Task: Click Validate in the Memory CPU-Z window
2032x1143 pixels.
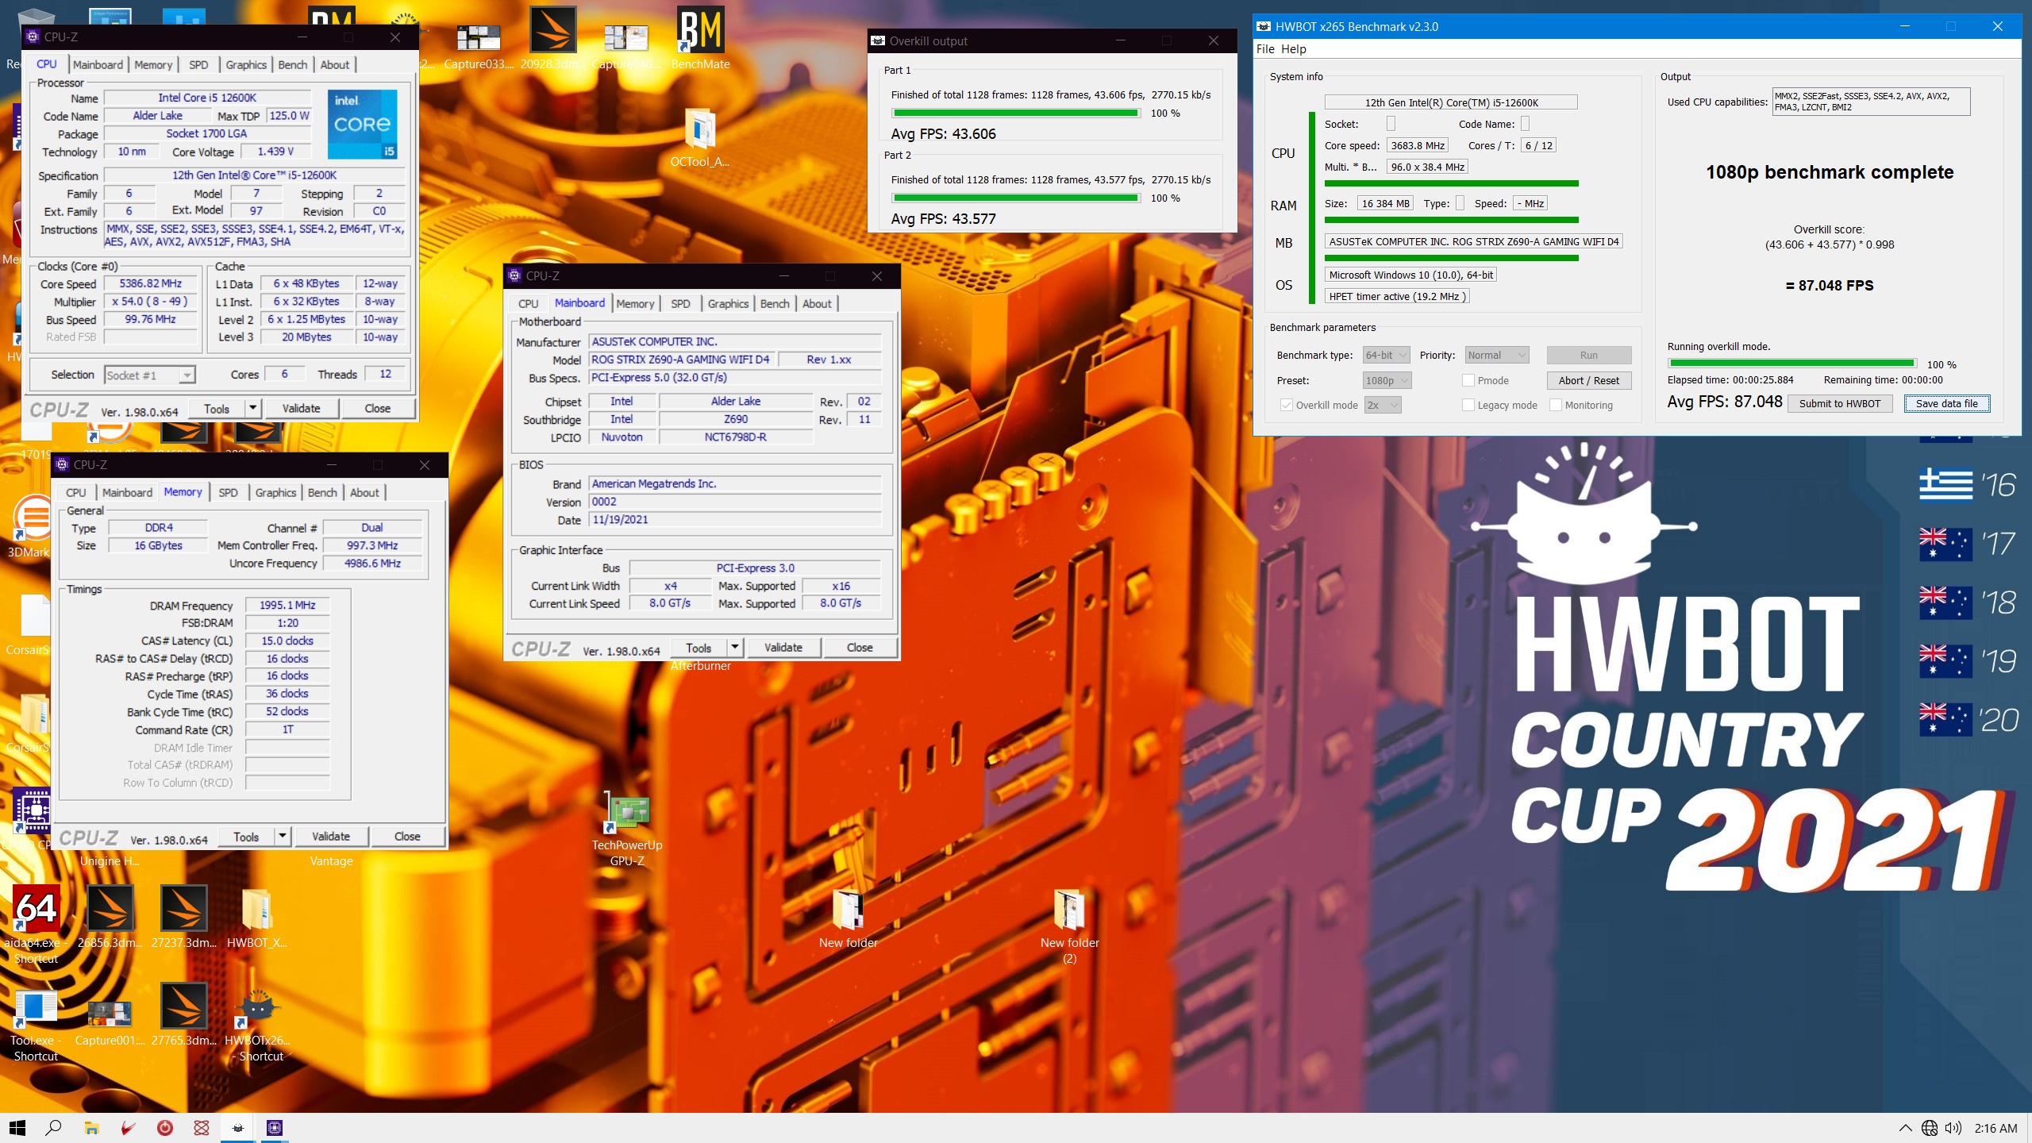Action: [330, 837]
